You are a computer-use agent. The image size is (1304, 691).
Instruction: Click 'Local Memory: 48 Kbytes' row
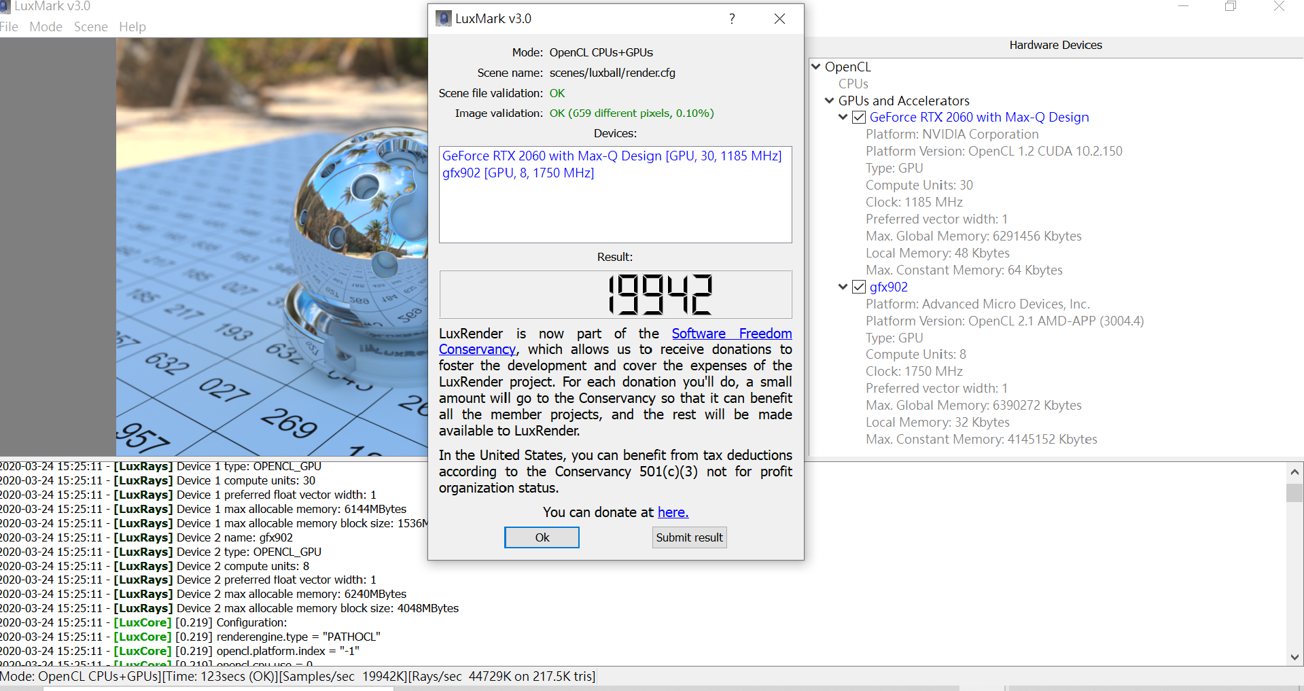938,253
